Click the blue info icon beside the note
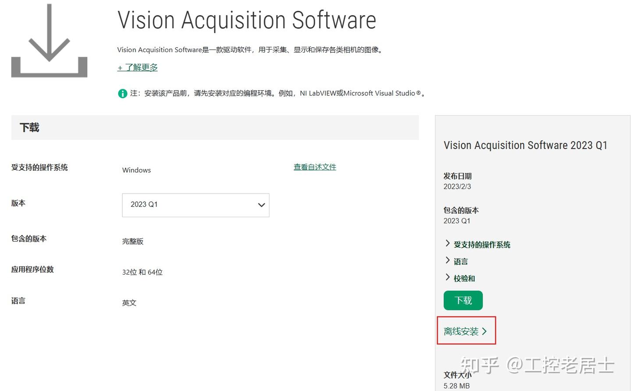631x391 pixels. coord(123,93)
